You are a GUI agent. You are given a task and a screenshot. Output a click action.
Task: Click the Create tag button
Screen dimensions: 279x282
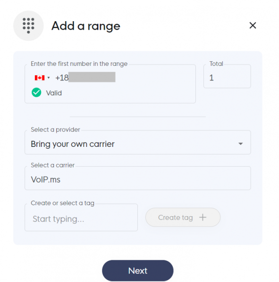[183, 217]
